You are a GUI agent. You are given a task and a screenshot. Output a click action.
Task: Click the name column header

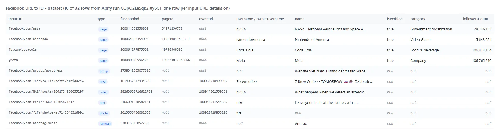tap(299, 19)
